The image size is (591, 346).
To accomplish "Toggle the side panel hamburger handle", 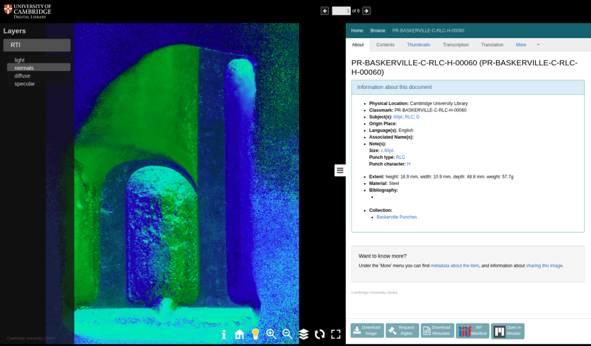I will (340, 170).
